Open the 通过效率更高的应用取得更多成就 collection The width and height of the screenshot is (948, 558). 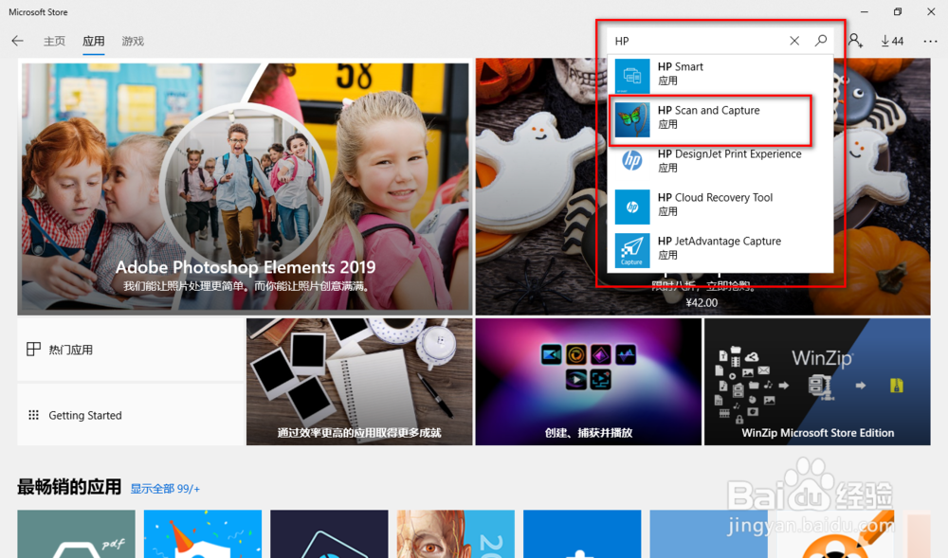[x=359, y=382]
